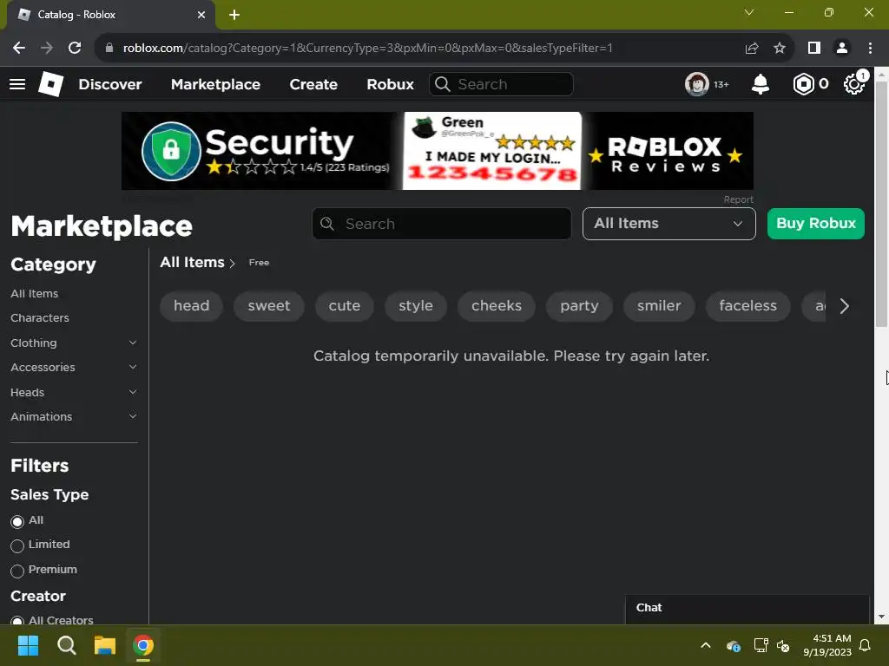Select the All Creators radio
Viewport: 889px width, 666px height.
point(17,621)
